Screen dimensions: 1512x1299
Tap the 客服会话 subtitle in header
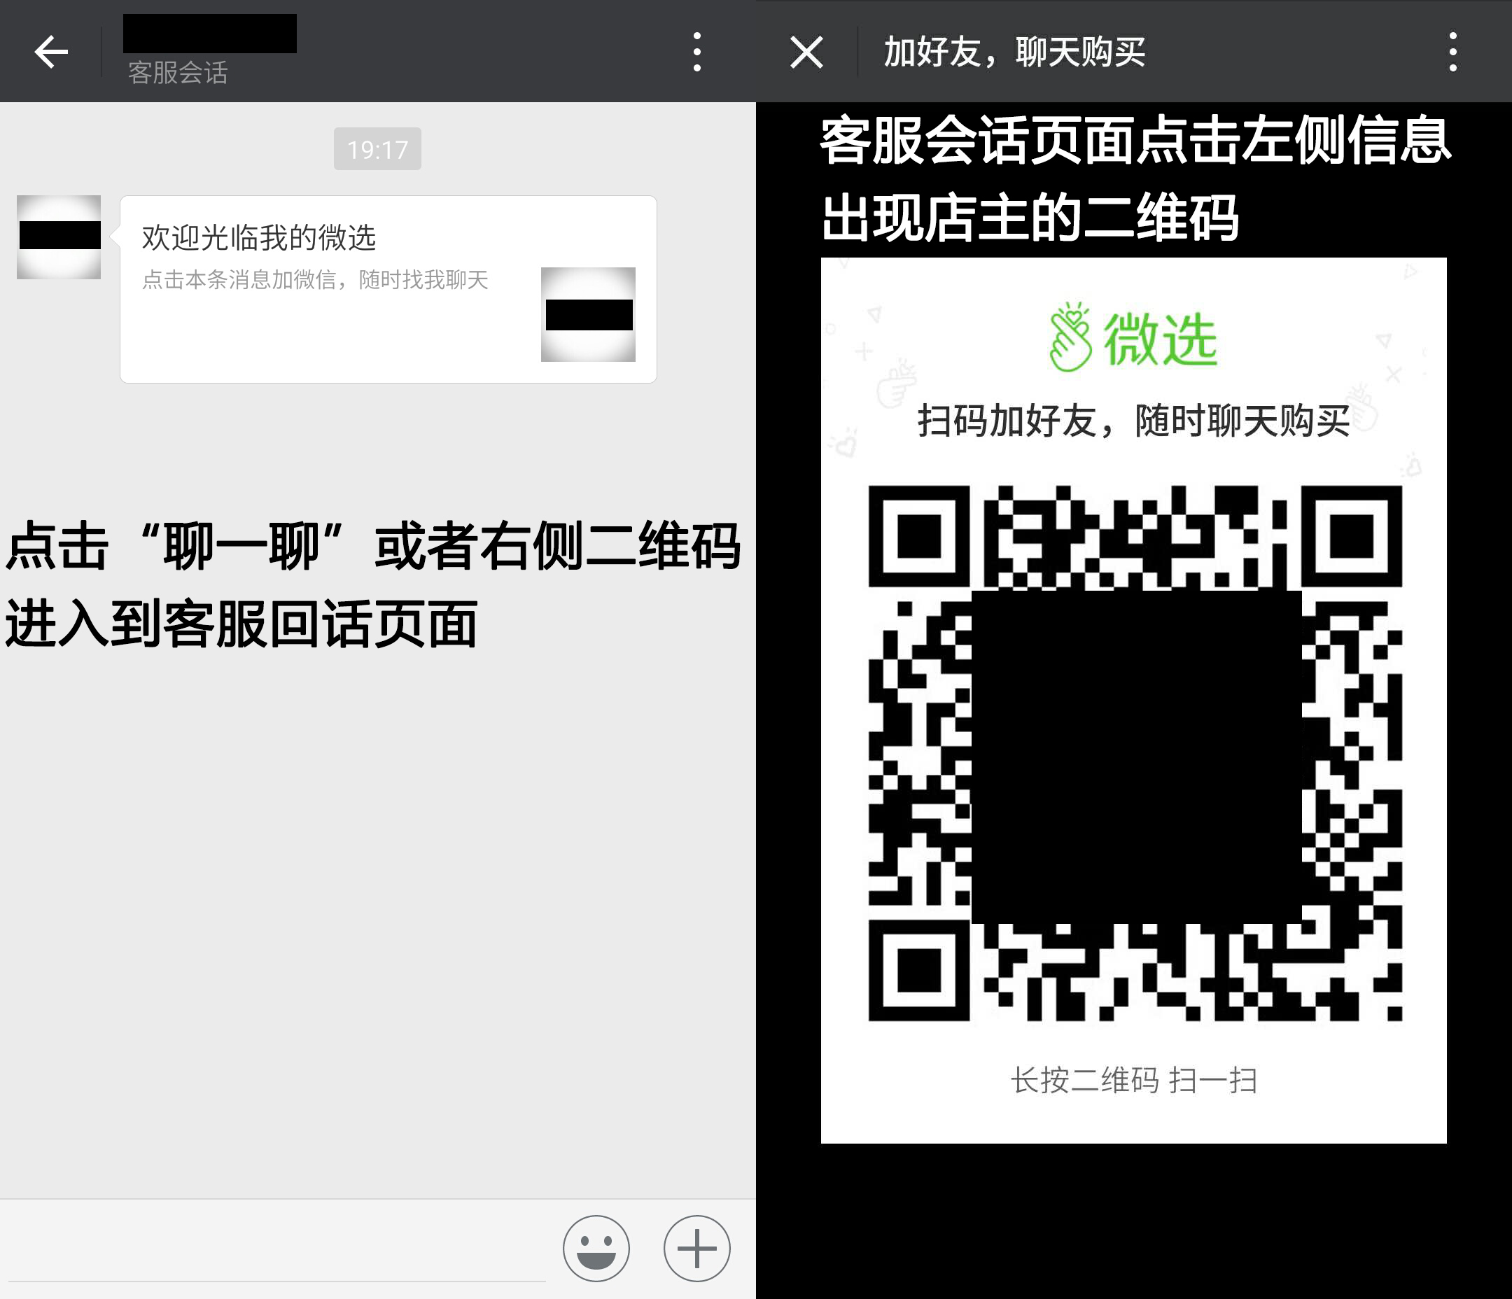pyautogui.click(x=178, y=72)
